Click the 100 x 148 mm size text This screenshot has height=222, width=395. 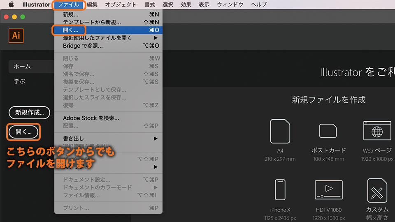pyautogui.click(x=328, y=159)
